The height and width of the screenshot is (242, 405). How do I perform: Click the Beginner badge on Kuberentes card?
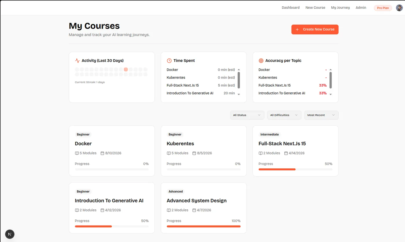pos(175,134)
